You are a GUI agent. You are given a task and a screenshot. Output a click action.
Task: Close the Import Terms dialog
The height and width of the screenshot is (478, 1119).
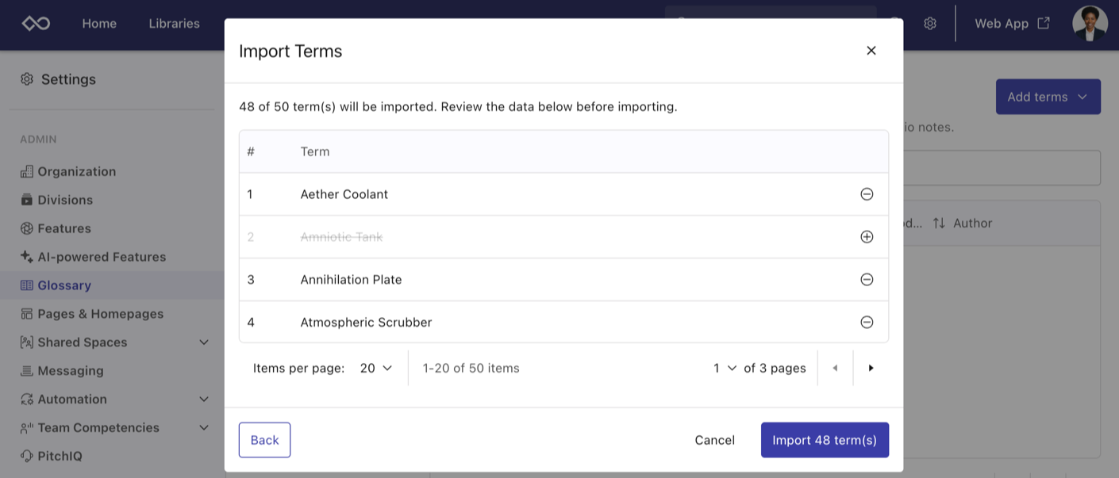[x=871, y=51]
